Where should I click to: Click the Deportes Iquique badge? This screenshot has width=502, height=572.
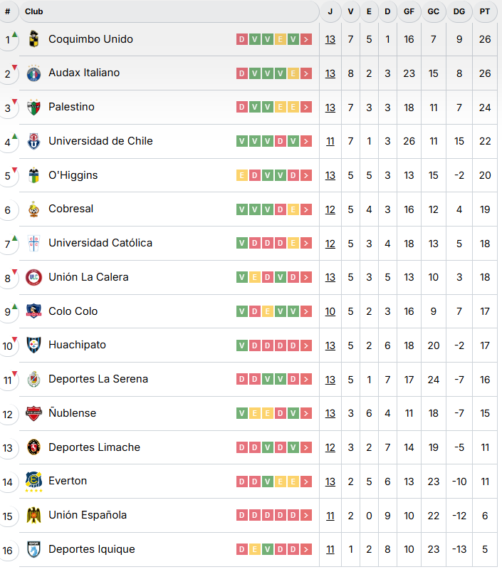[33, 549]
